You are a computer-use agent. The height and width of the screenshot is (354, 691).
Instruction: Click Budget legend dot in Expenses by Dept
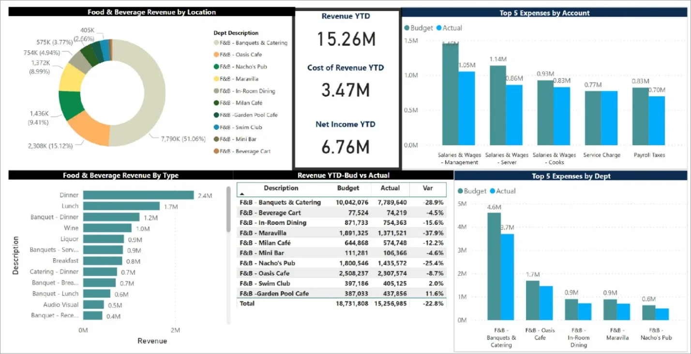point(460,191)
